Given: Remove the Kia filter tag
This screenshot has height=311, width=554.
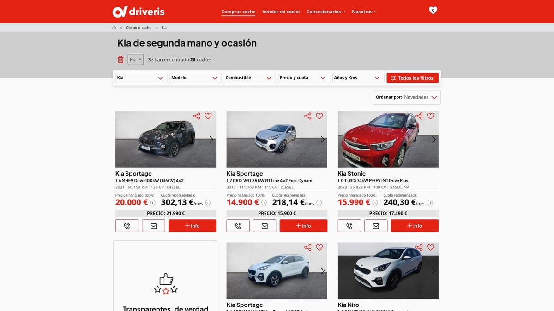Looking at the screenshot, I should 140,59.
